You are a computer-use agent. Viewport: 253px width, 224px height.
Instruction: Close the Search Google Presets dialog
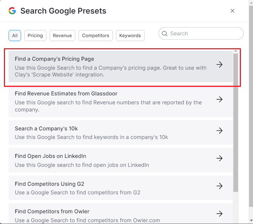[232, 11]
